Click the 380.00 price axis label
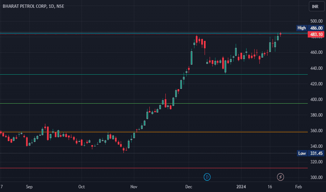Image resolution: width=326 pixels, height=192 pixels. [316, 115]
